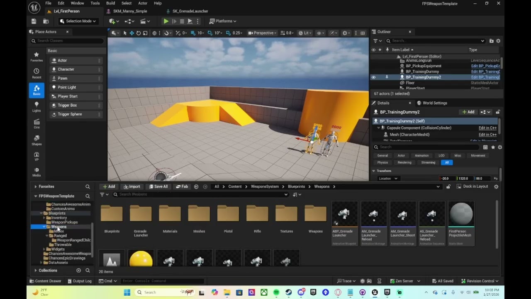The height and width of the screenshot is (299, 531).
Task: Enable the Rendering filter in Details
Action: 404,162
